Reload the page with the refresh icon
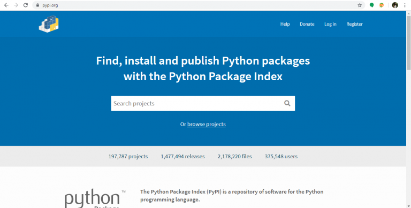The image size is (411, 208). point(26,5)
